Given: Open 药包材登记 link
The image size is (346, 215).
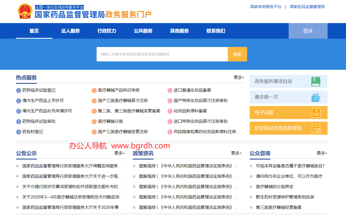Looking at the screenshot, I should point(33,132).
